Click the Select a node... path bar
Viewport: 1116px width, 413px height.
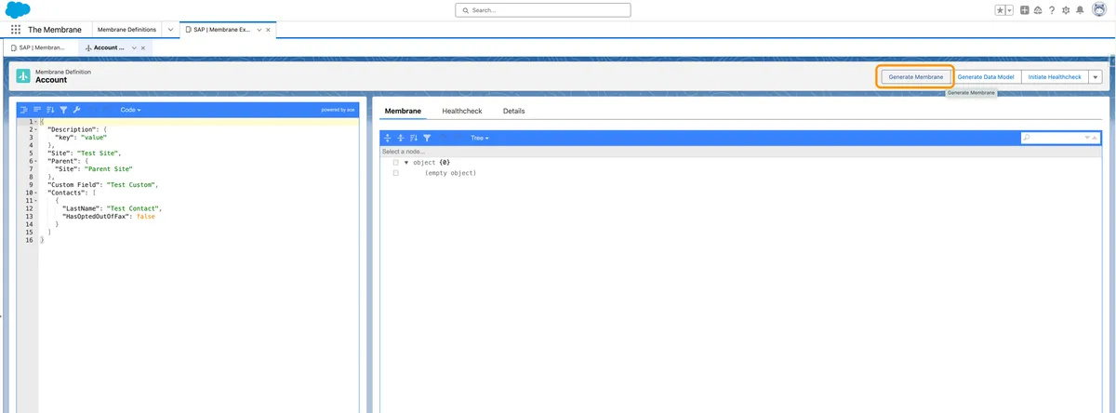(741, 151)
